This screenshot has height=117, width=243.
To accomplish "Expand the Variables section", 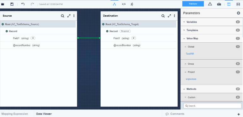I will (x=211, y=22).
